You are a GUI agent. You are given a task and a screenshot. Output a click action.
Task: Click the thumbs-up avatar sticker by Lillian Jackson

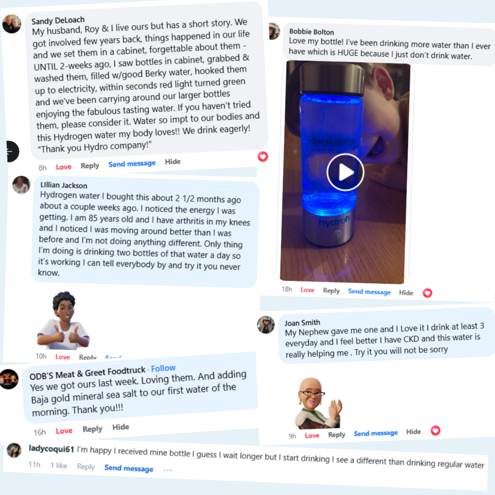pyautogui.click(x=64, y=320)
